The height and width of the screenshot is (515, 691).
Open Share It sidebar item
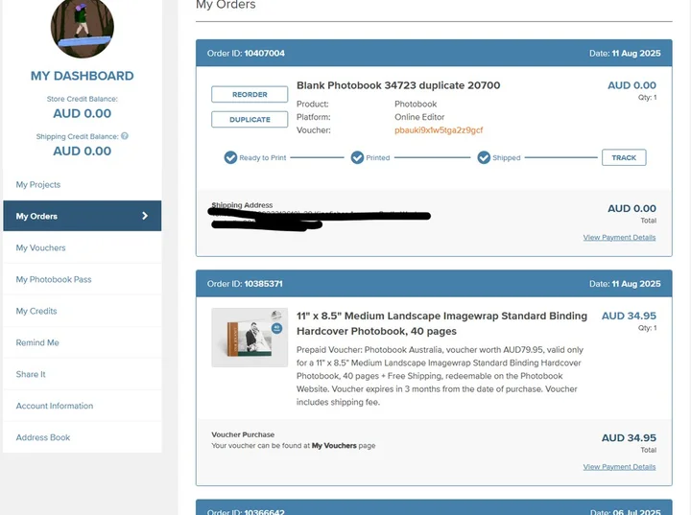pos(31,374)
